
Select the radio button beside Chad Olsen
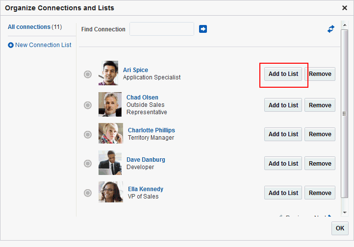pos(88,105)
